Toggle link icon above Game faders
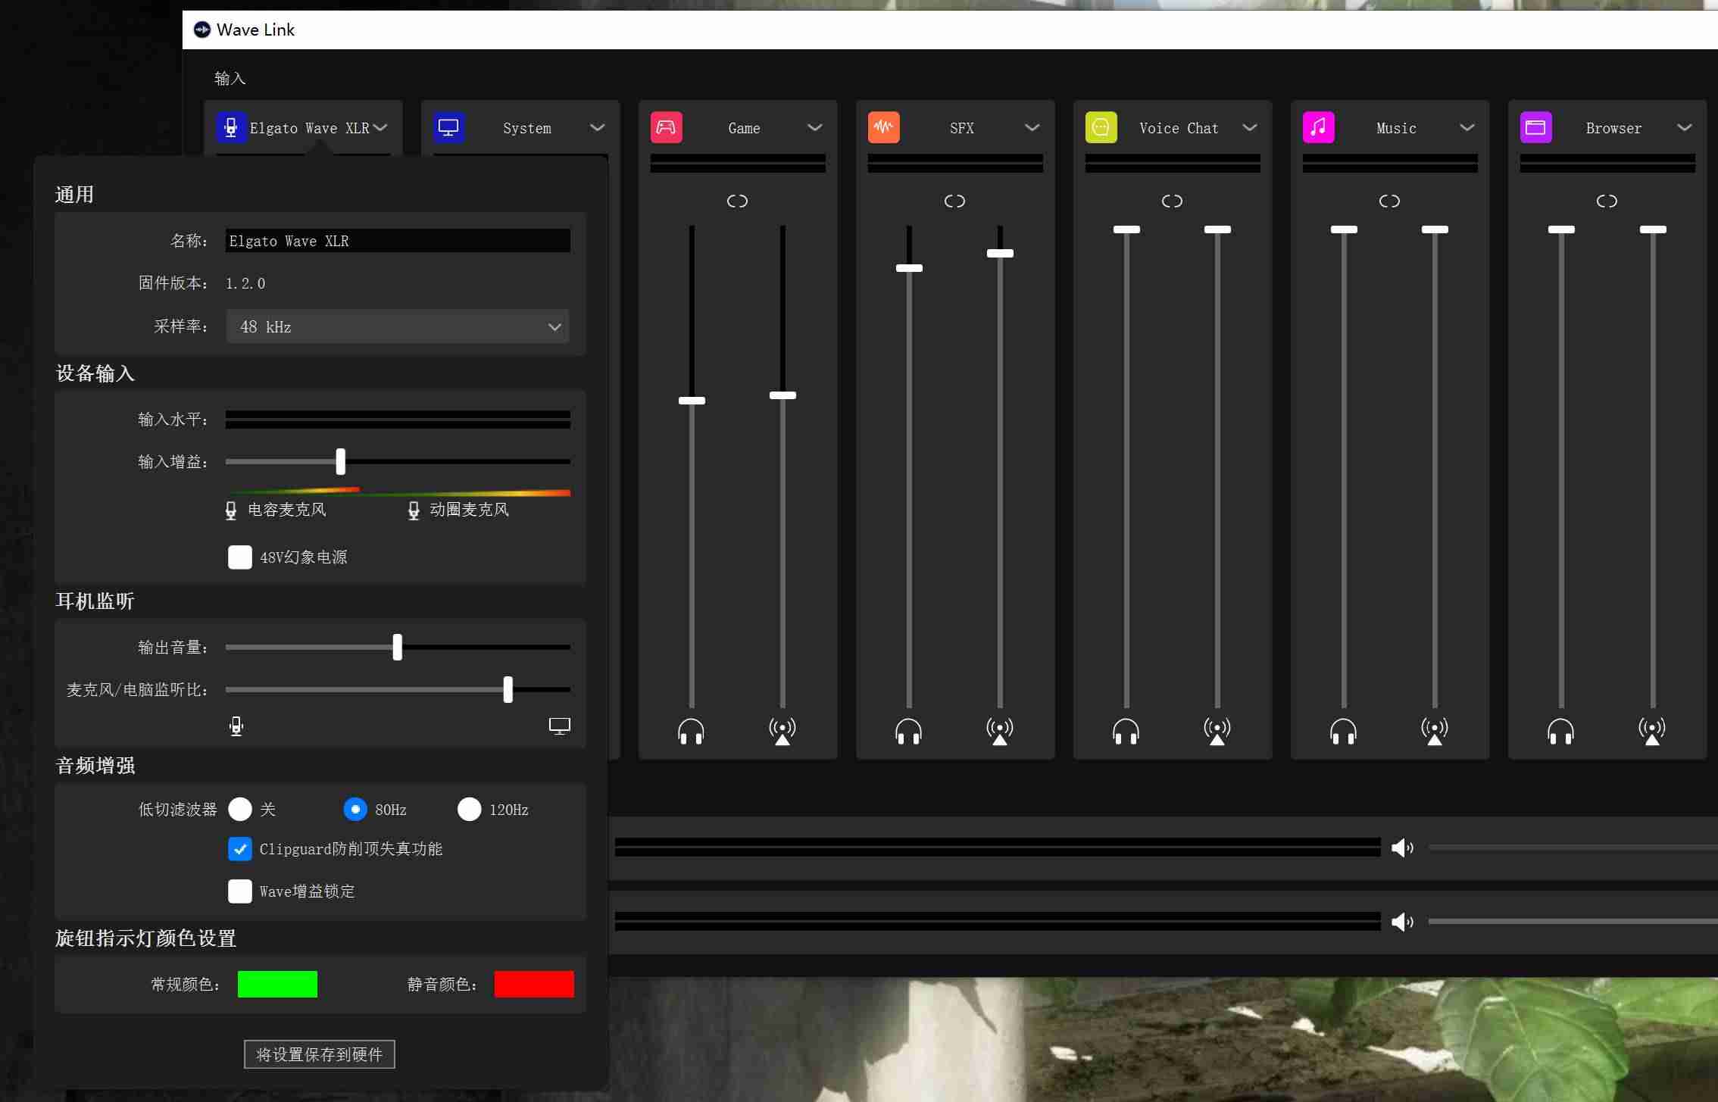The image size is (1718, 1102). click(x=737, y=201)
